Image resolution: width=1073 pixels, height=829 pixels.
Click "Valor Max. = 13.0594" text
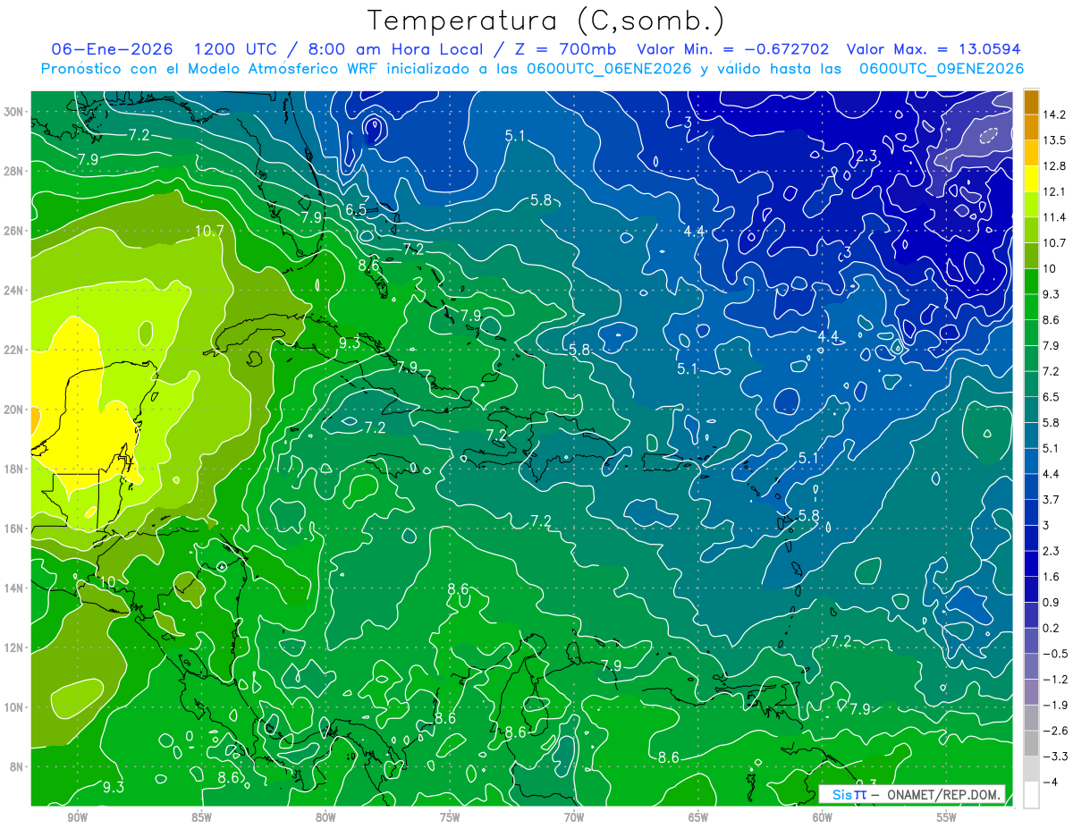(934, 49)
